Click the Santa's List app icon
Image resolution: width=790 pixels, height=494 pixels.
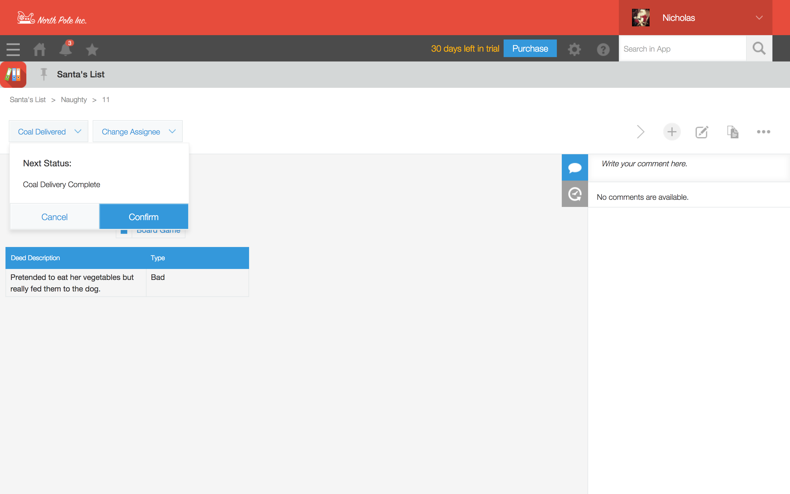pyautogui.click(x=13, y=74)
